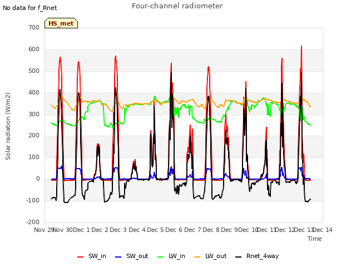This screenshot has height=267, width=356.
Task: Toggle the Rnet_4way legend entry
Action: 257,256
